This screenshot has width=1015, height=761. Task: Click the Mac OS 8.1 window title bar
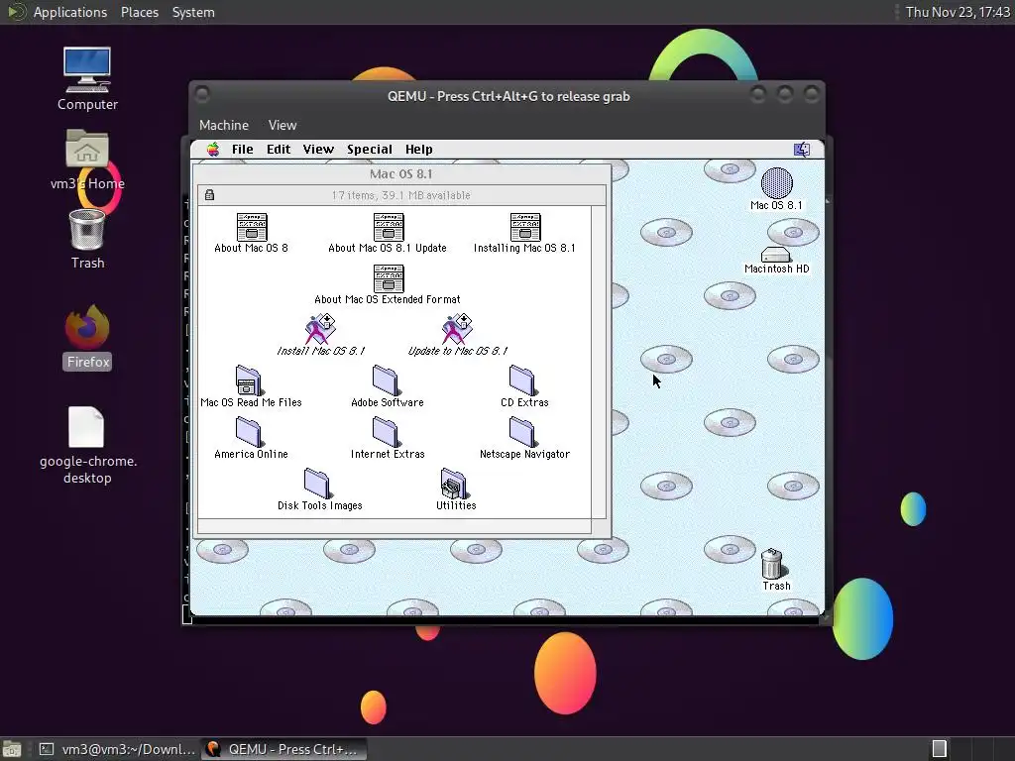[401, 174]
